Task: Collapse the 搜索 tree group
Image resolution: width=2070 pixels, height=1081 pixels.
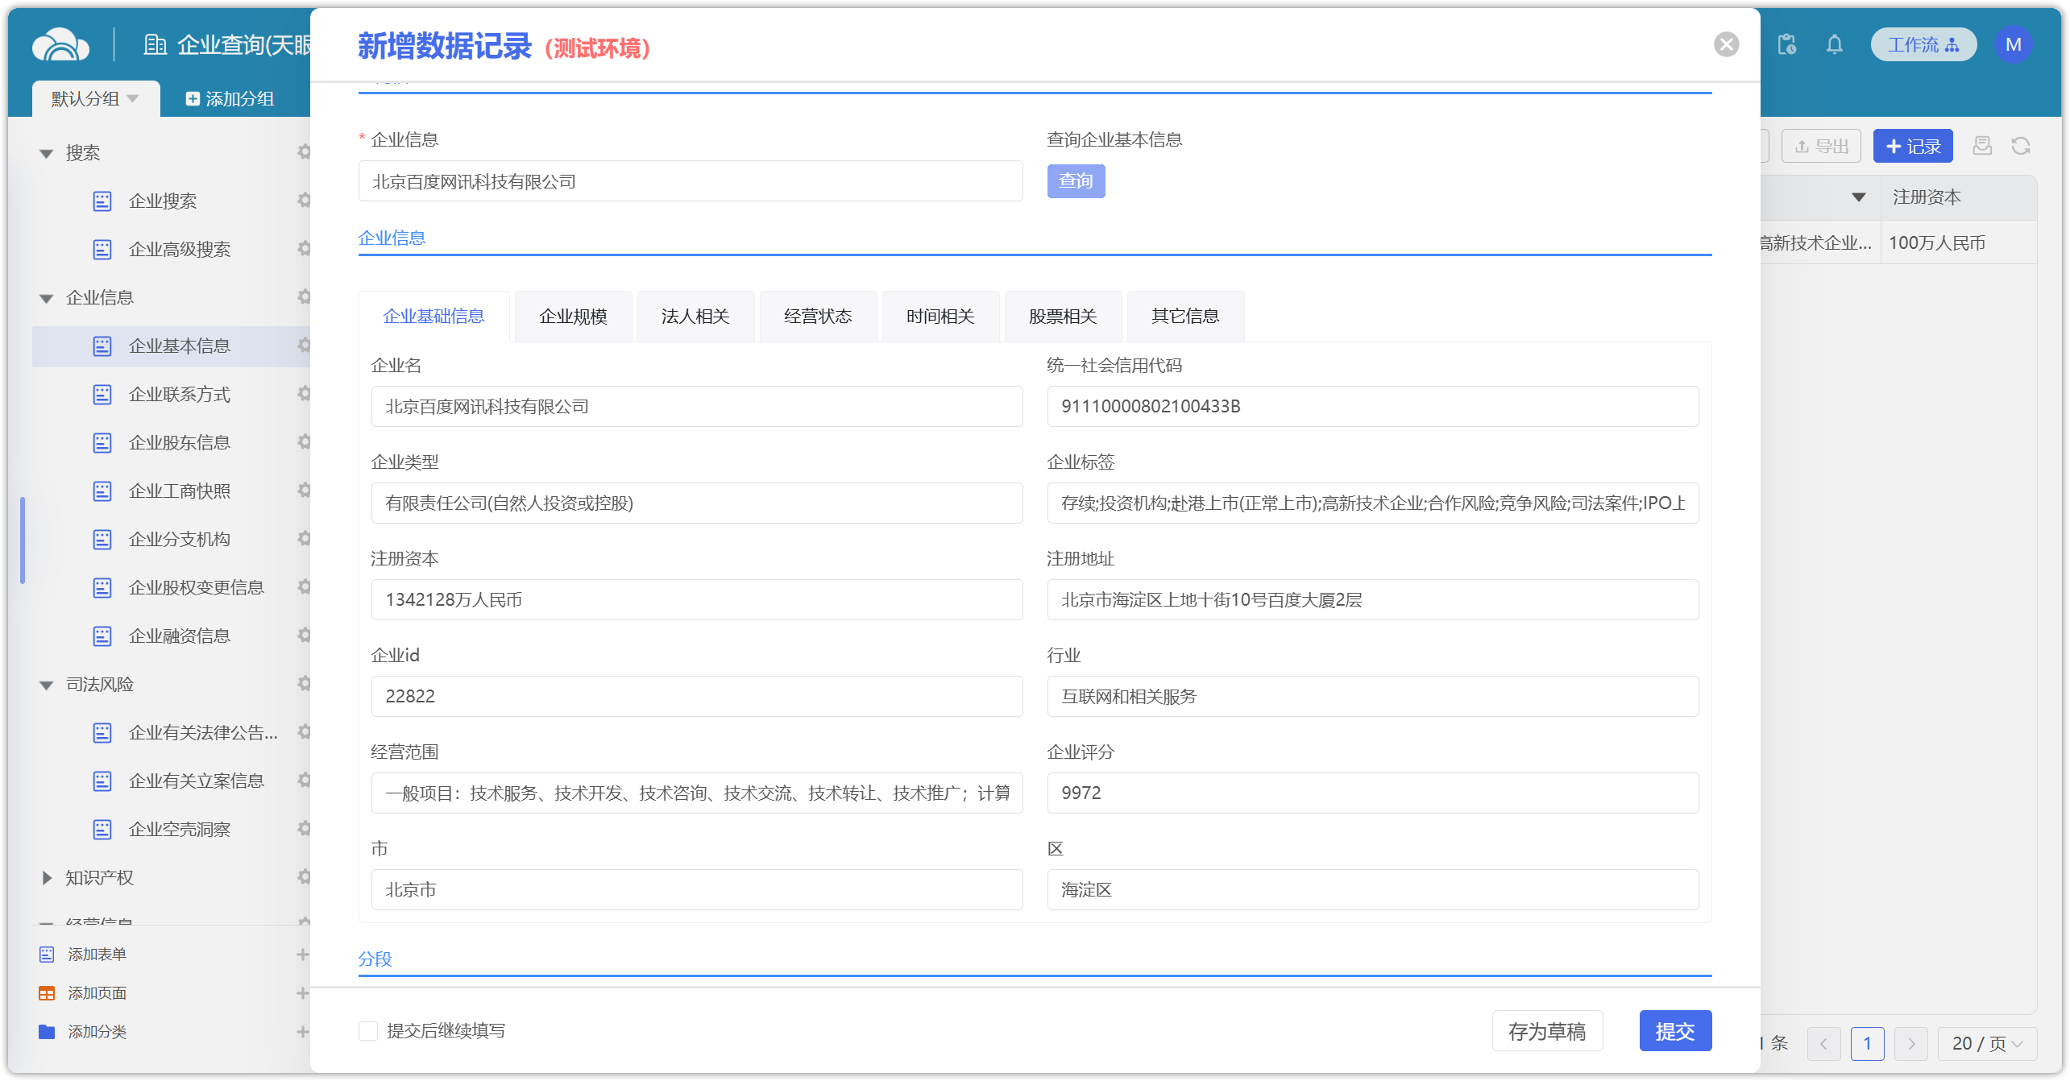Action: point(46,153)
